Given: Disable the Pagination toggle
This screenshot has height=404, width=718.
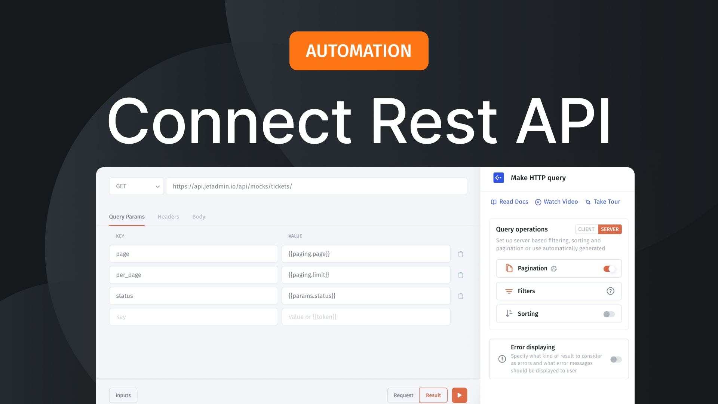Looking at the screenshot, I should click(608, 268).
